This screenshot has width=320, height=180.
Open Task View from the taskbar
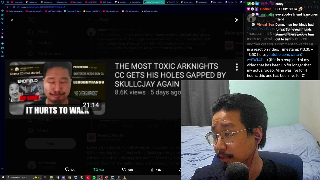point(45,177)
